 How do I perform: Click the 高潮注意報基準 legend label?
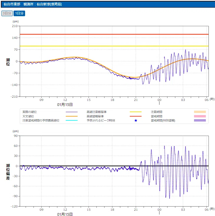tap(96, 112)
